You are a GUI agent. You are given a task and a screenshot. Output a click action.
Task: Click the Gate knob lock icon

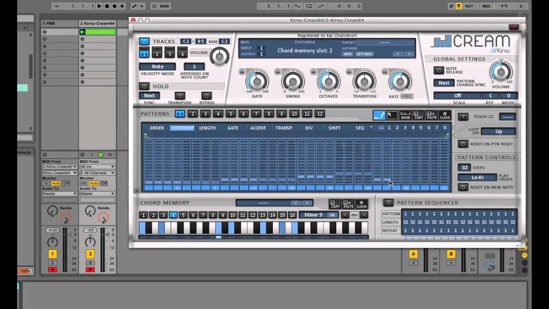242,72
